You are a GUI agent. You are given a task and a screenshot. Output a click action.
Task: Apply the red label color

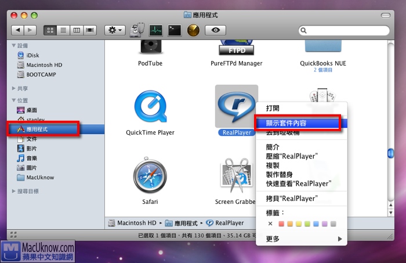pos(281,224)
